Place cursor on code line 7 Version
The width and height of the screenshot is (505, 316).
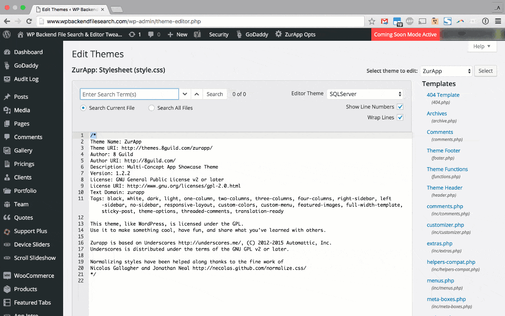[110, 173]
